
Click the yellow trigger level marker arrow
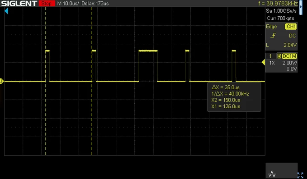click(x=263, y=62)
